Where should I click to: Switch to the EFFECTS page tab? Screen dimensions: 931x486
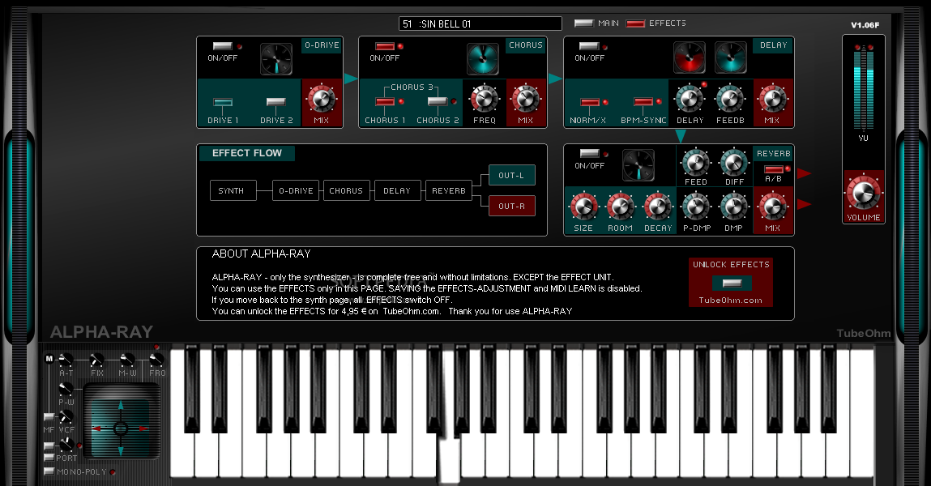(x=635, y=23)
